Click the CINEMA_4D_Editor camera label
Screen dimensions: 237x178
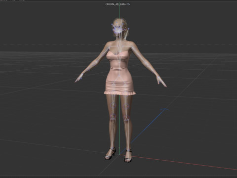(x=116, y=4)
